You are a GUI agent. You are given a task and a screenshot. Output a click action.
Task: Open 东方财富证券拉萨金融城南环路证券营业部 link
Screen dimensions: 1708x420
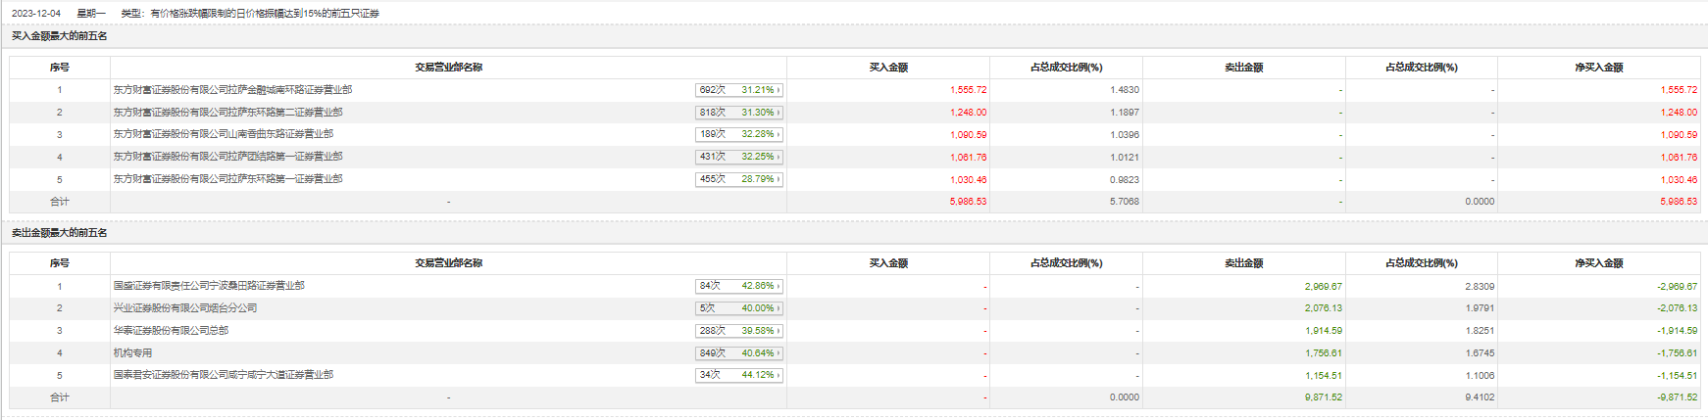click(232, 90)
